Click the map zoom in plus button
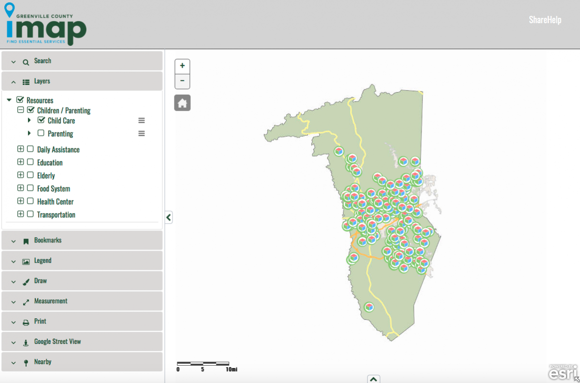580x383 pixels. pyautogui.click(x=182, y=66)
